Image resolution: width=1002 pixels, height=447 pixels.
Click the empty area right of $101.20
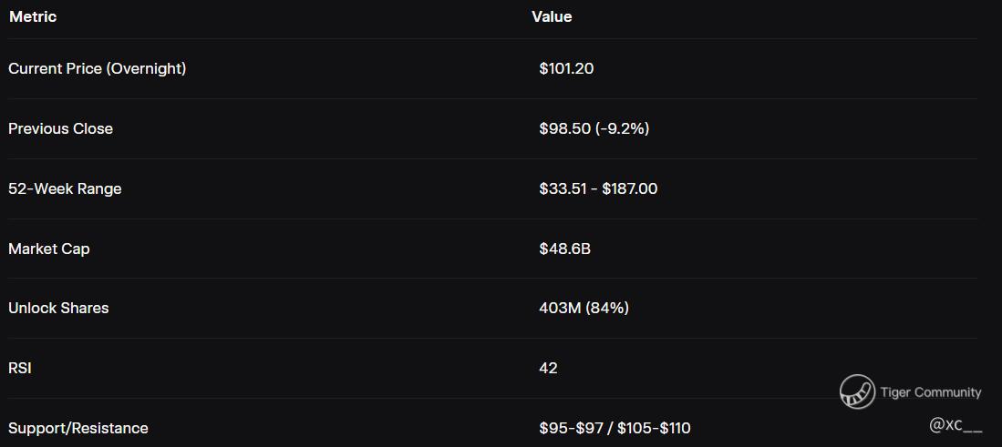(775, 68)
